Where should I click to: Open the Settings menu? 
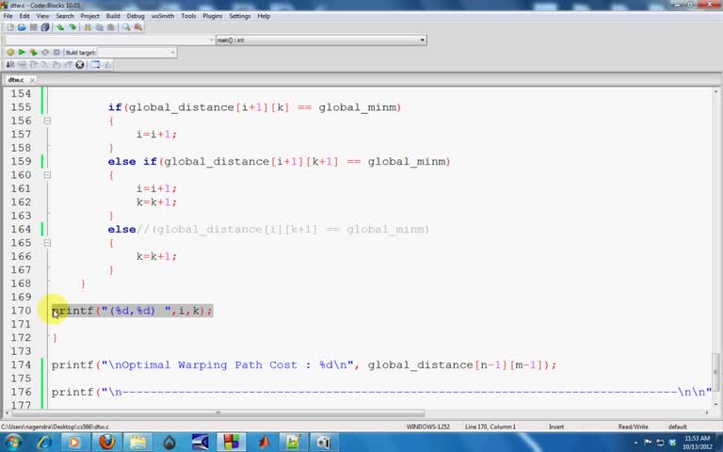[240, 16]
